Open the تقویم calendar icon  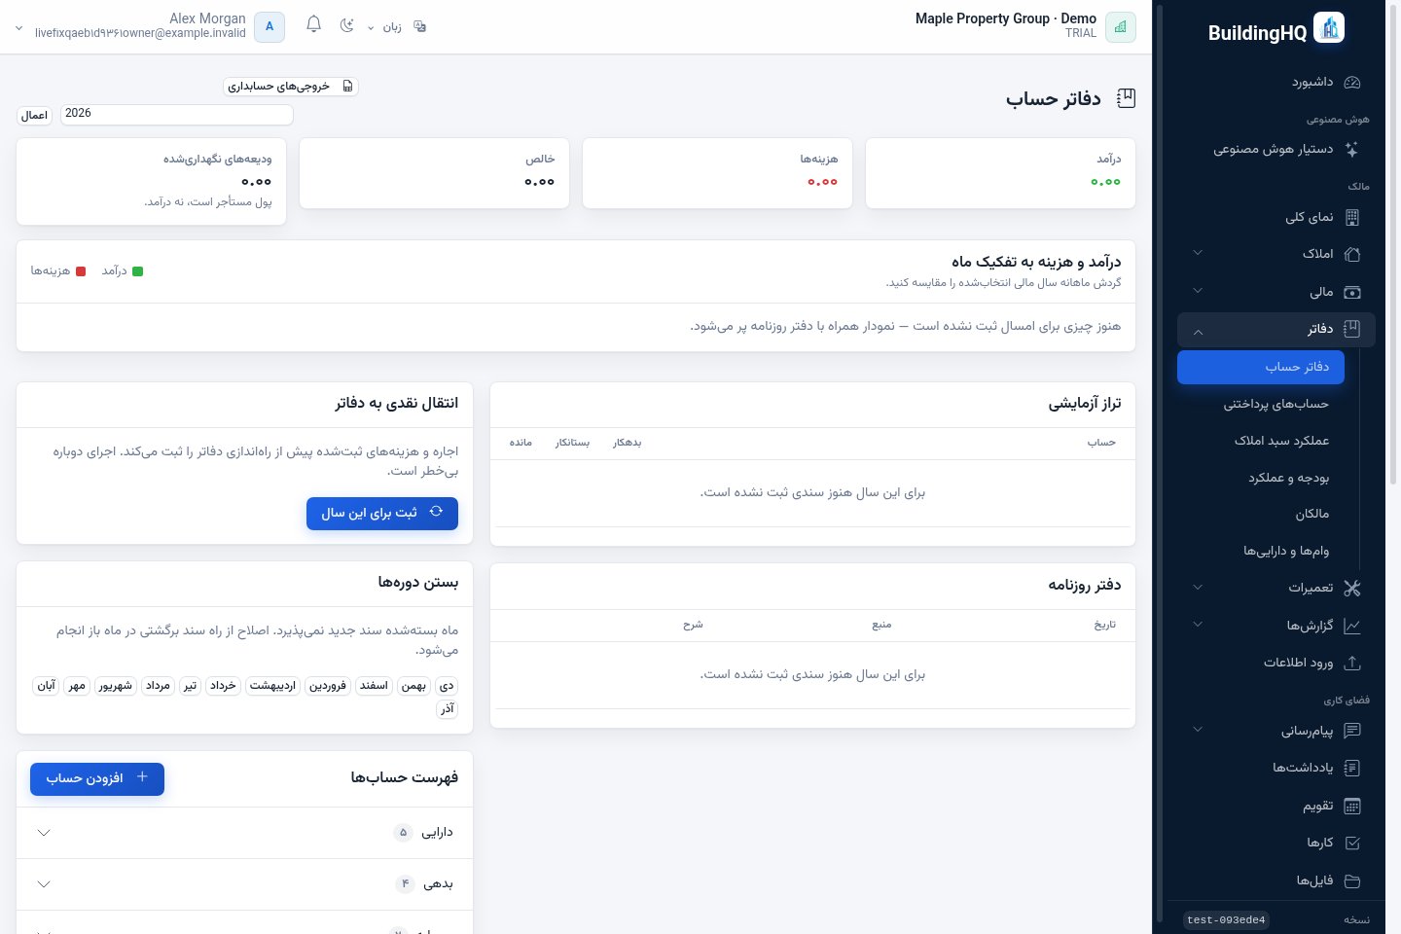pyautogui.click(x=1351, y=806)
